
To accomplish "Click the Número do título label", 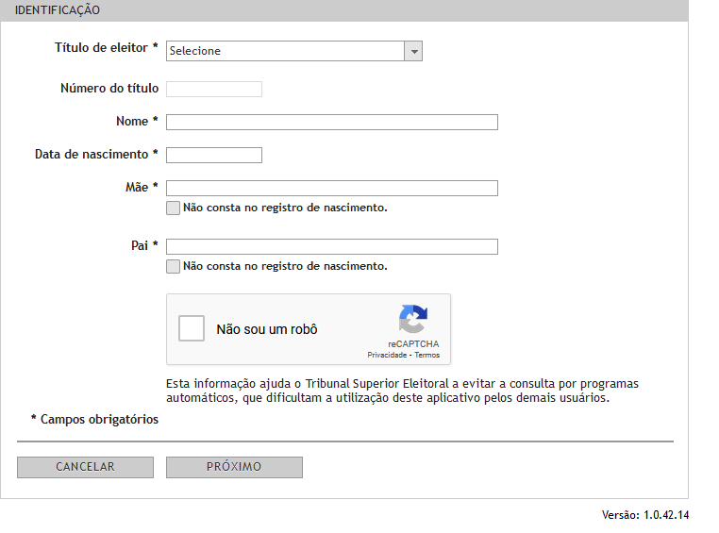I will pyautogui.click(x=109, y=88).
